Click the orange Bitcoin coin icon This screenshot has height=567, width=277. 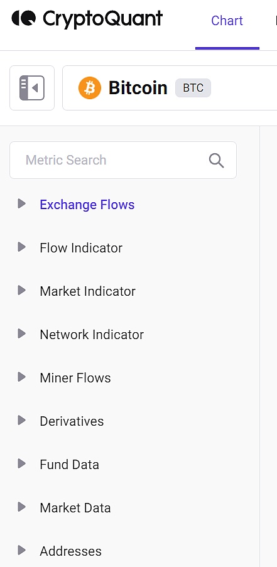(x=90, y=88)
